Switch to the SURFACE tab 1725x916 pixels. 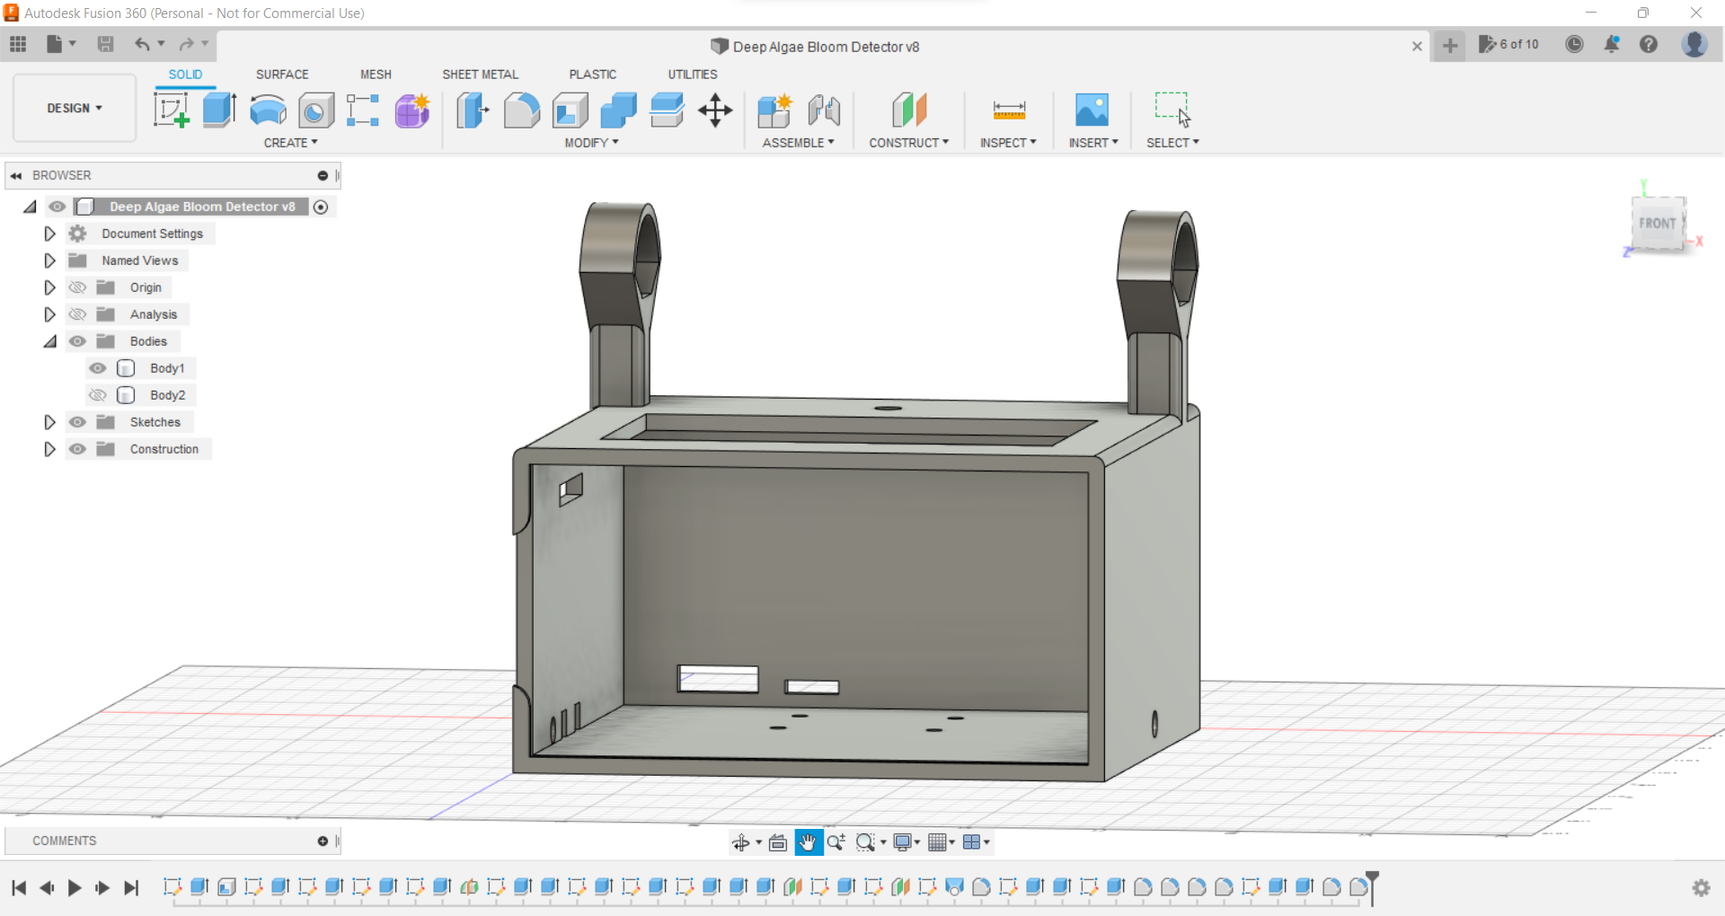tap(282, 75)
